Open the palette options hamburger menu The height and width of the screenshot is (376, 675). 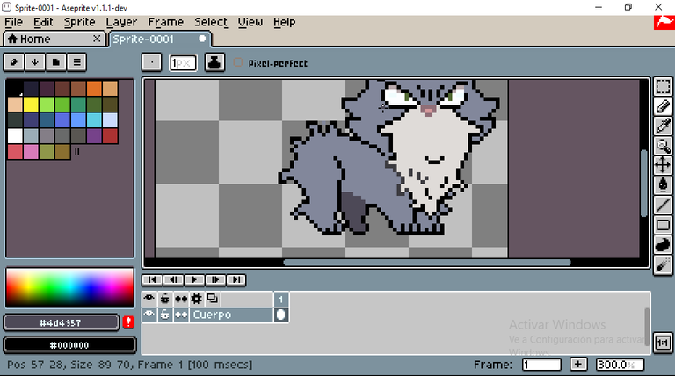77,62
